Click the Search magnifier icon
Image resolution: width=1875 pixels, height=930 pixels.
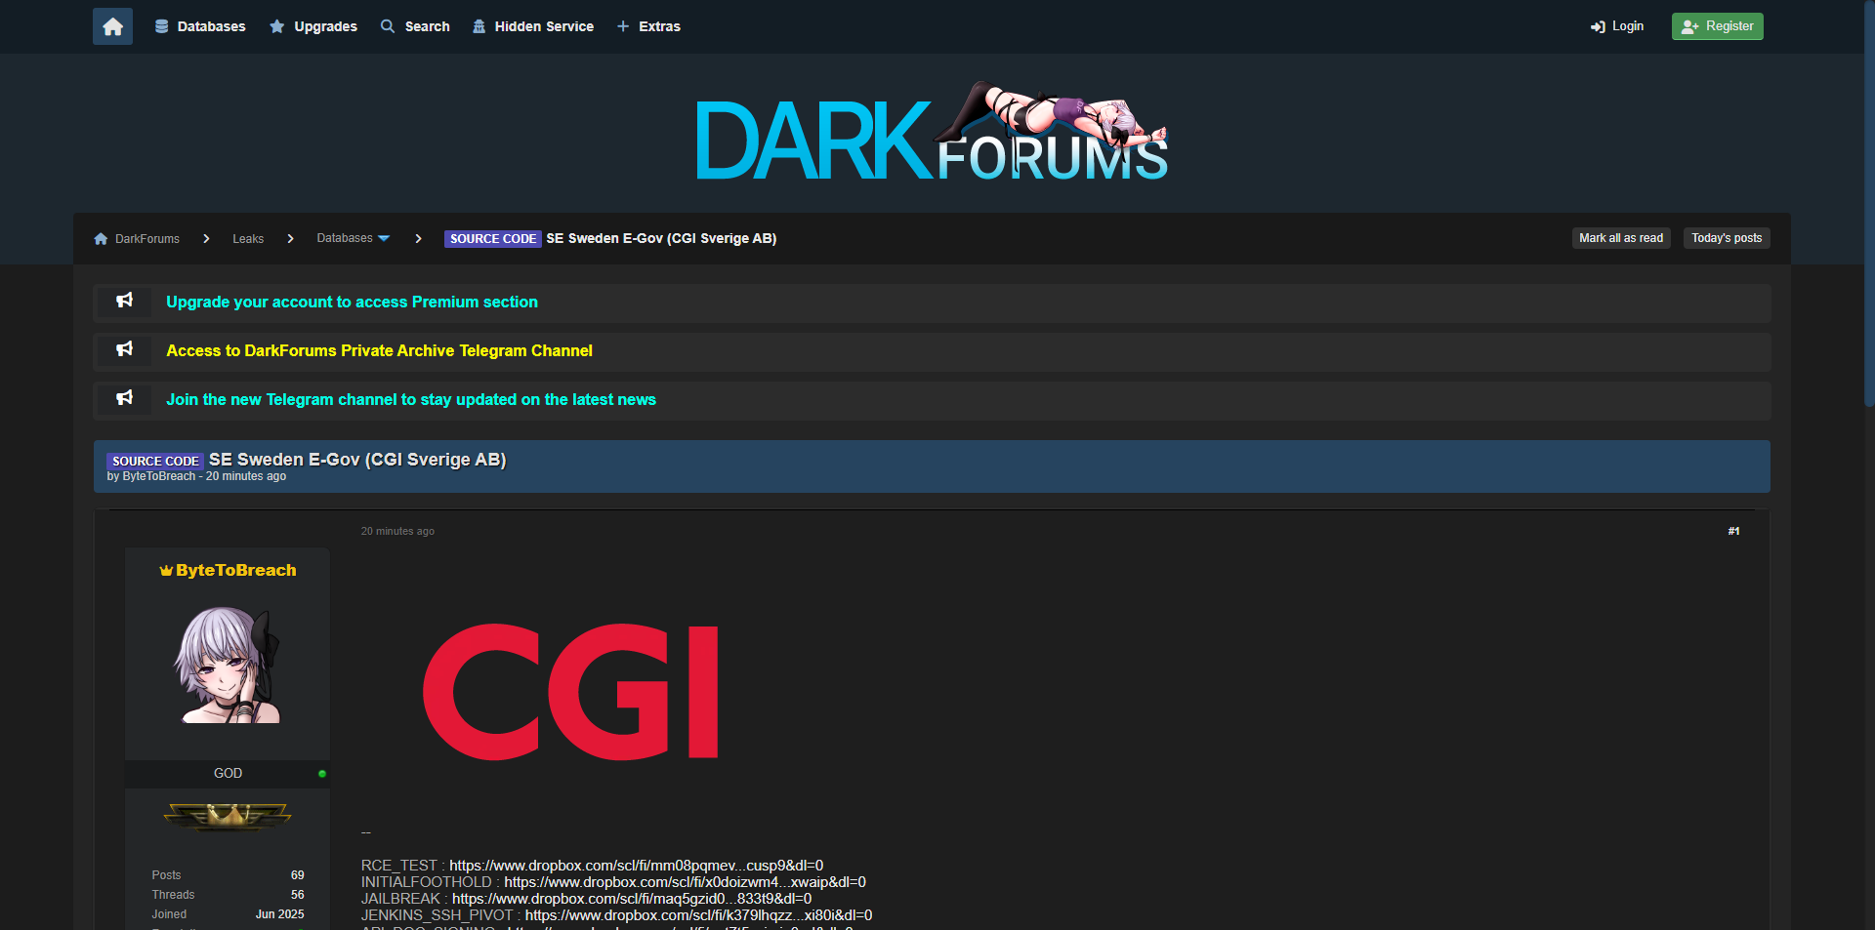(388, 26)
